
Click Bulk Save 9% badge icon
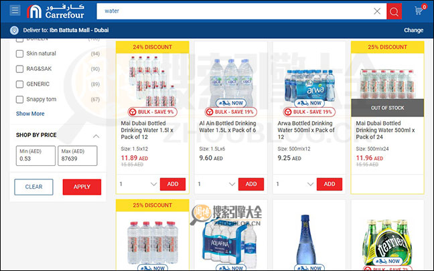pos(133,112)
